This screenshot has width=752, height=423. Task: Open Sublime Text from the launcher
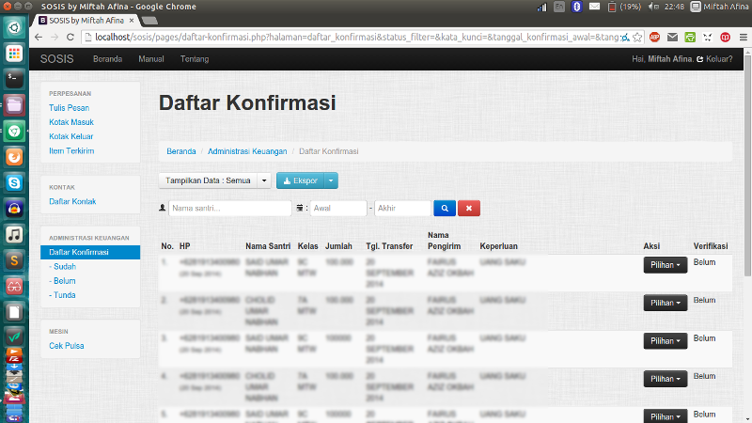[14, 259]
